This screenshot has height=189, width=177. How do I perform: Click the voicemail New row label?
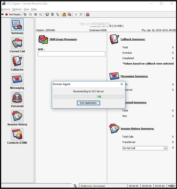tap(125, 116)
